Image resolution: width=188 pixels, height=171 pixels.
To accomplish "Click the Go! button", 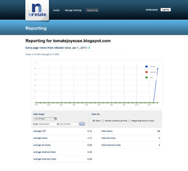I will click(82, 124).
